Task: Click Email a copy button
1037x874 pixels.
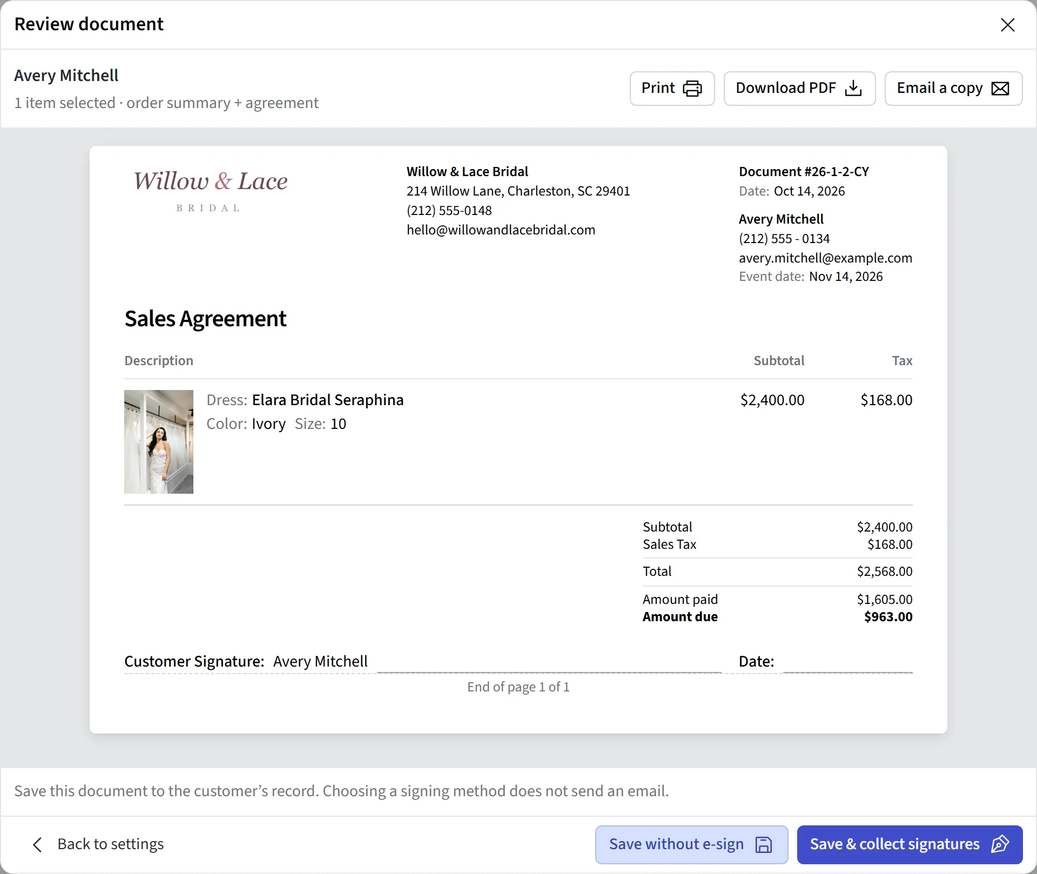Action: pyautogui.click(x=953, y=88)
